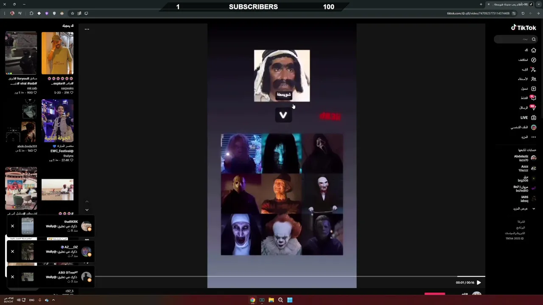Click the browser URL tiktok.com address bar
Viewport: 543px width, 305px height.
point(478,14)
